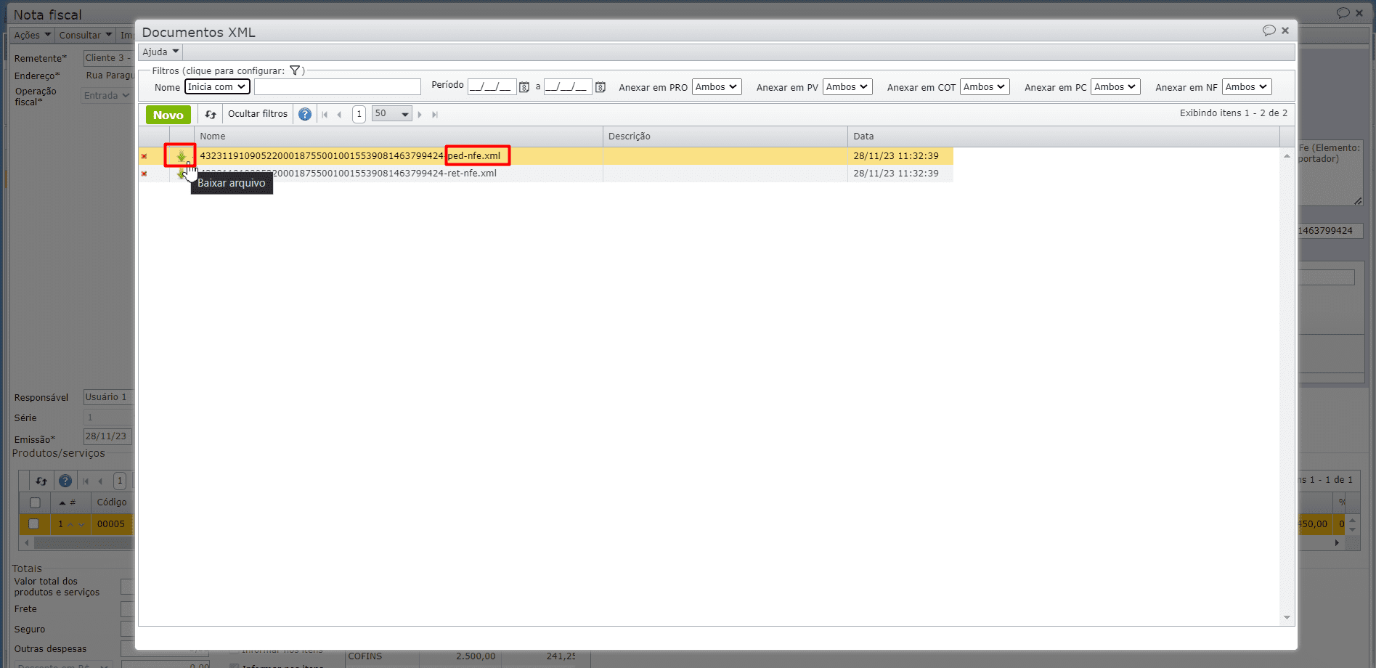This screenshot has width=1376, height=668.
Task: Go to next page of documents
Action: (x=420, y=115)
